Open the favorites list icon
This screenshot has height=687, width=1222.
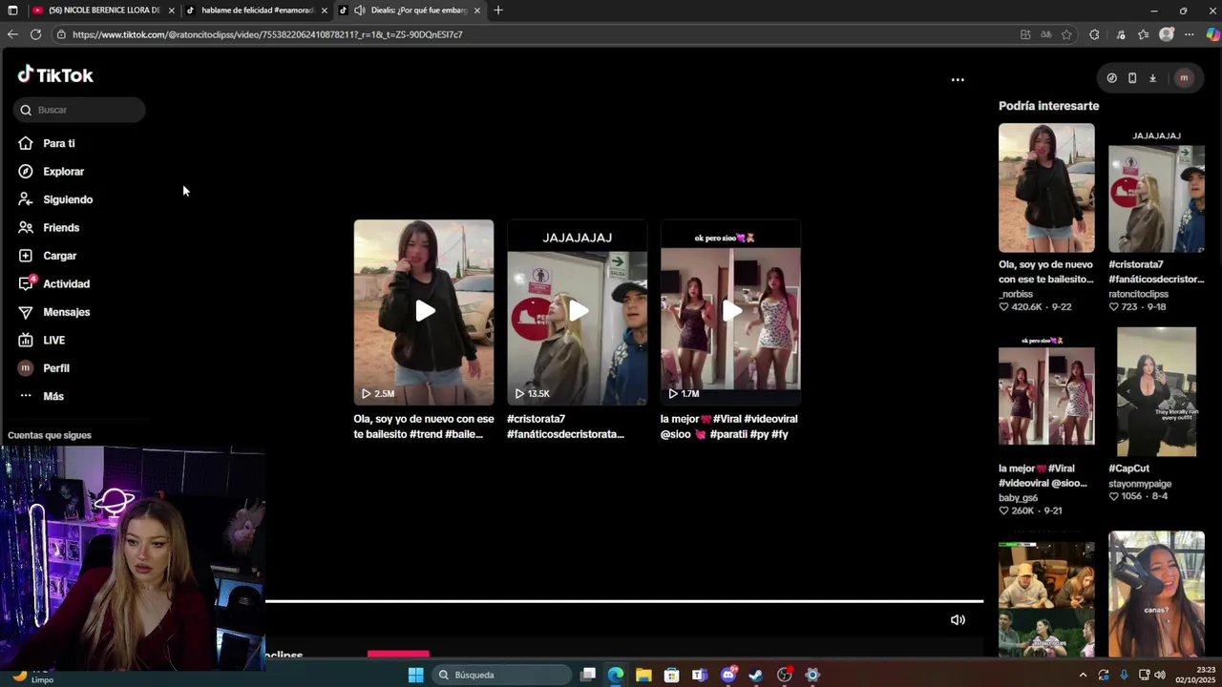(x=1144, y=34)
